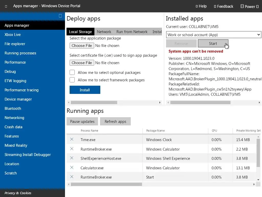Terminate ShellExperienceHost.exe with its X icon
The image size is (262, 197).
coord(72,158)
